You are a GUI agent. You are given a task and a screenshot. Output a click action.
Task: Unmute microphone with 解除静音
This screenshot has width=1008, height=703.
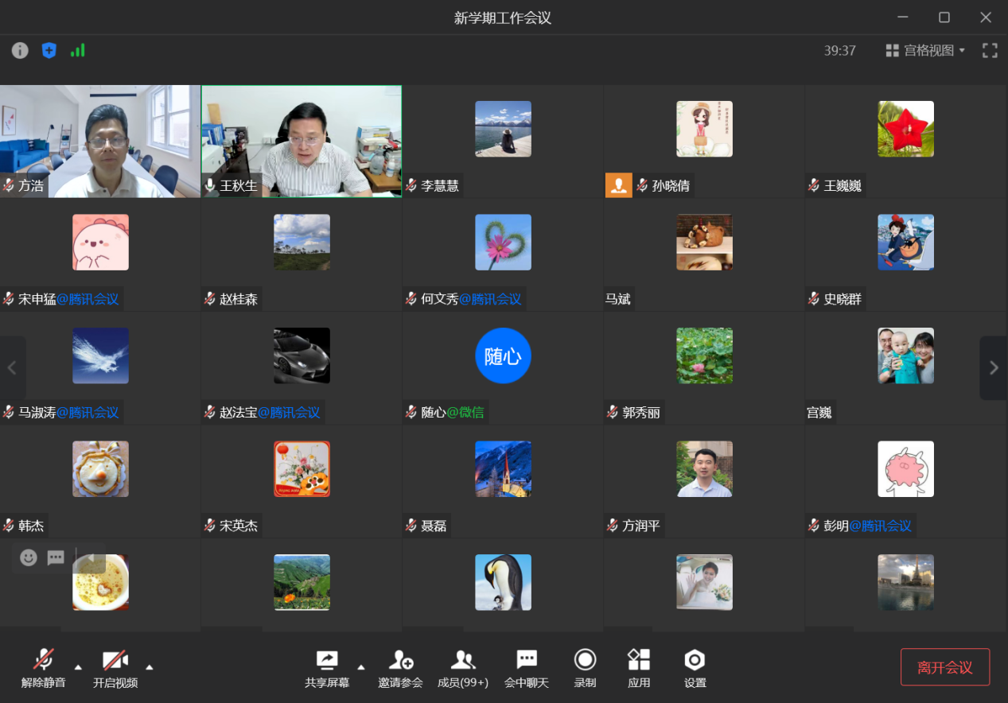pyautogui.click(x=43, y=668)
